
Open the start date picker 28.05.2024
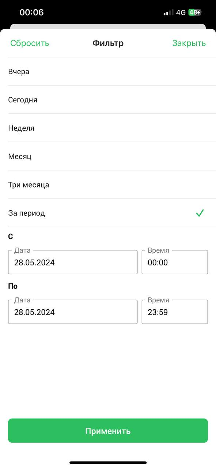click(73, 262)
